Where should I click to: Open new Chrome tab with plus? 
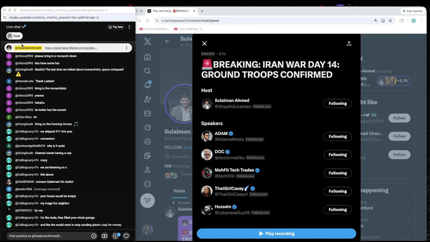click(202, 11)
